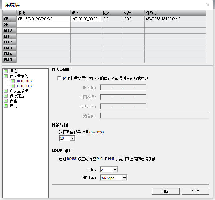Click the green icon beside 保持范围
The height and width of the screenshot is (200, 215).
[x=6, y=96]
